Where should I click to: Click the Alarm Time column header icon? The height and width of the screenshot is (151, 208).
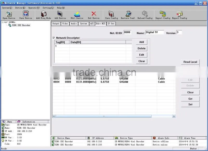point(180,138)
